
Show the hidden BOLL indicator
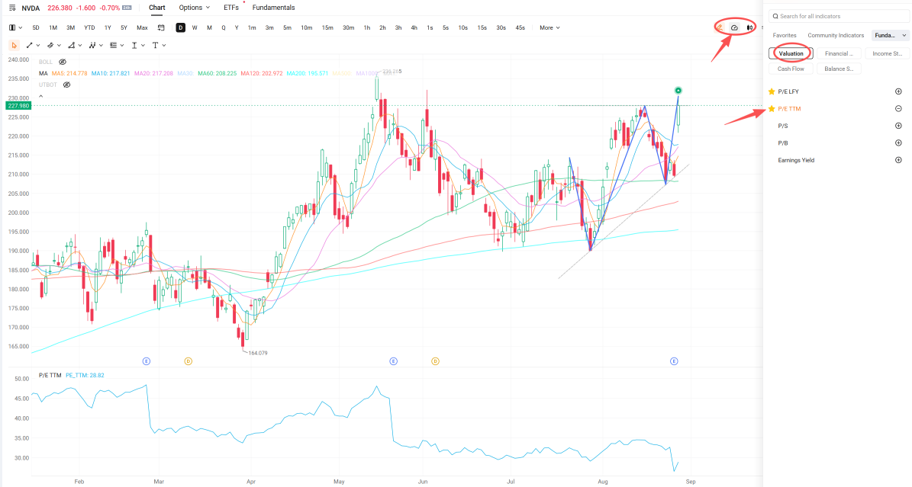[x=63, y=62]
